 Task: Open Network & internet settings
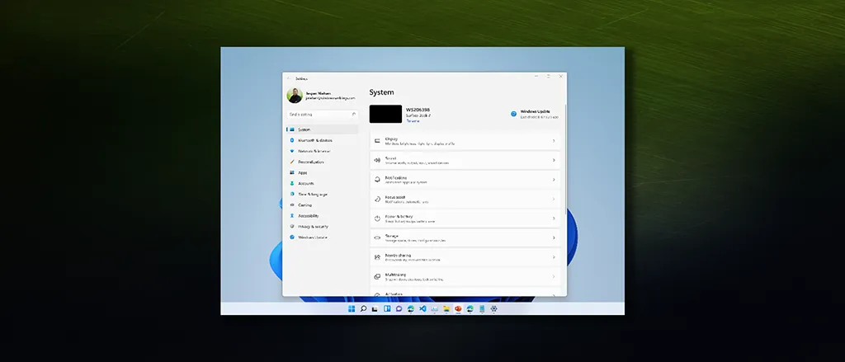click(x=323, y=151)
